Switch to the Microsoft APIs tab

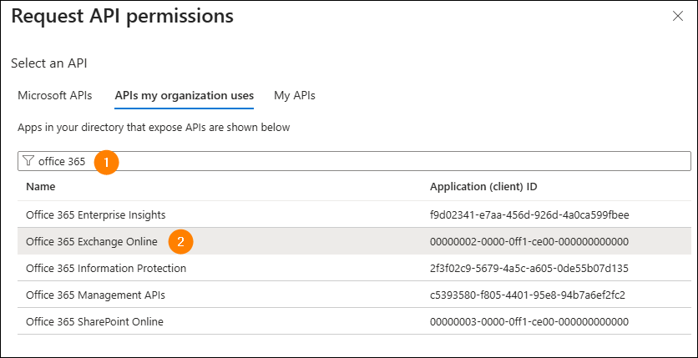coord(55,95)
